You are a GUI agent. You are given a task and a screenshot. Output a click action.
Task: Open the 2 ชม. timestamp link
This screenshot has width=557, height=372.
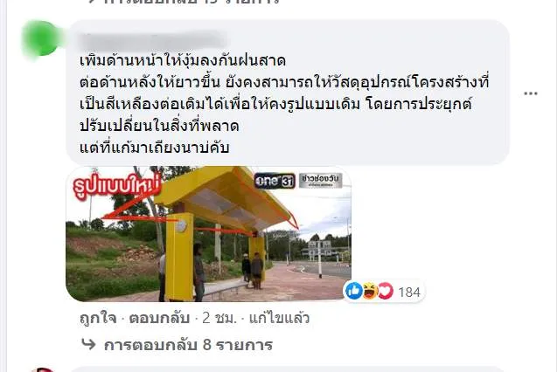tap(219, 318)
